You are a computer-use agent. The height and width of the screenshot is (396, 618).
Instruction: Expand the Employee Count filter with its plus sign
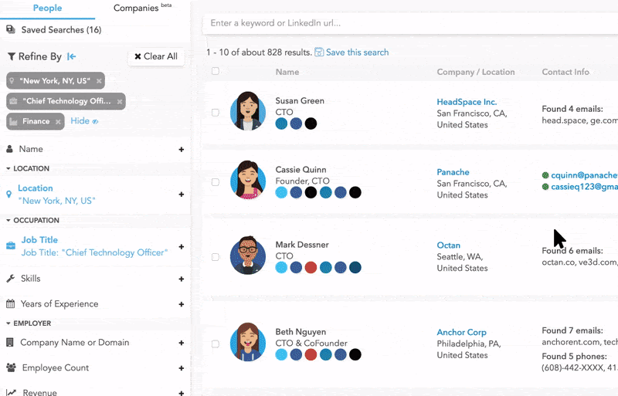(182, 368)
